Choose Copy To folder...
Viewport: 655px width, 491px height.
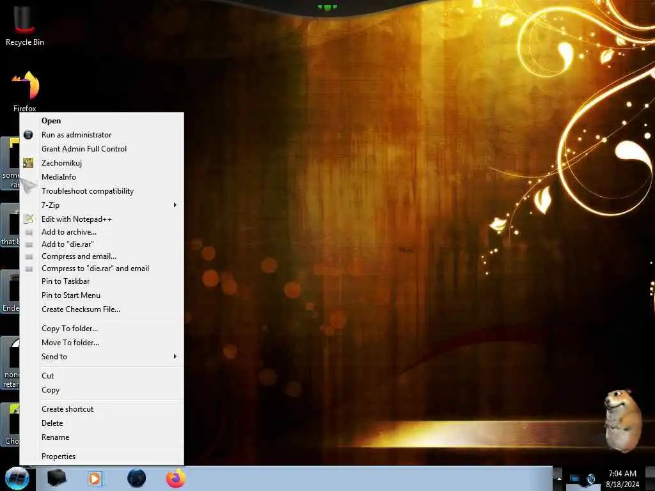pyautogui.click(x=102, y=329)
